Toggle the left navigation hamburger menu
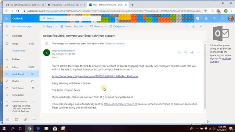 7,26
